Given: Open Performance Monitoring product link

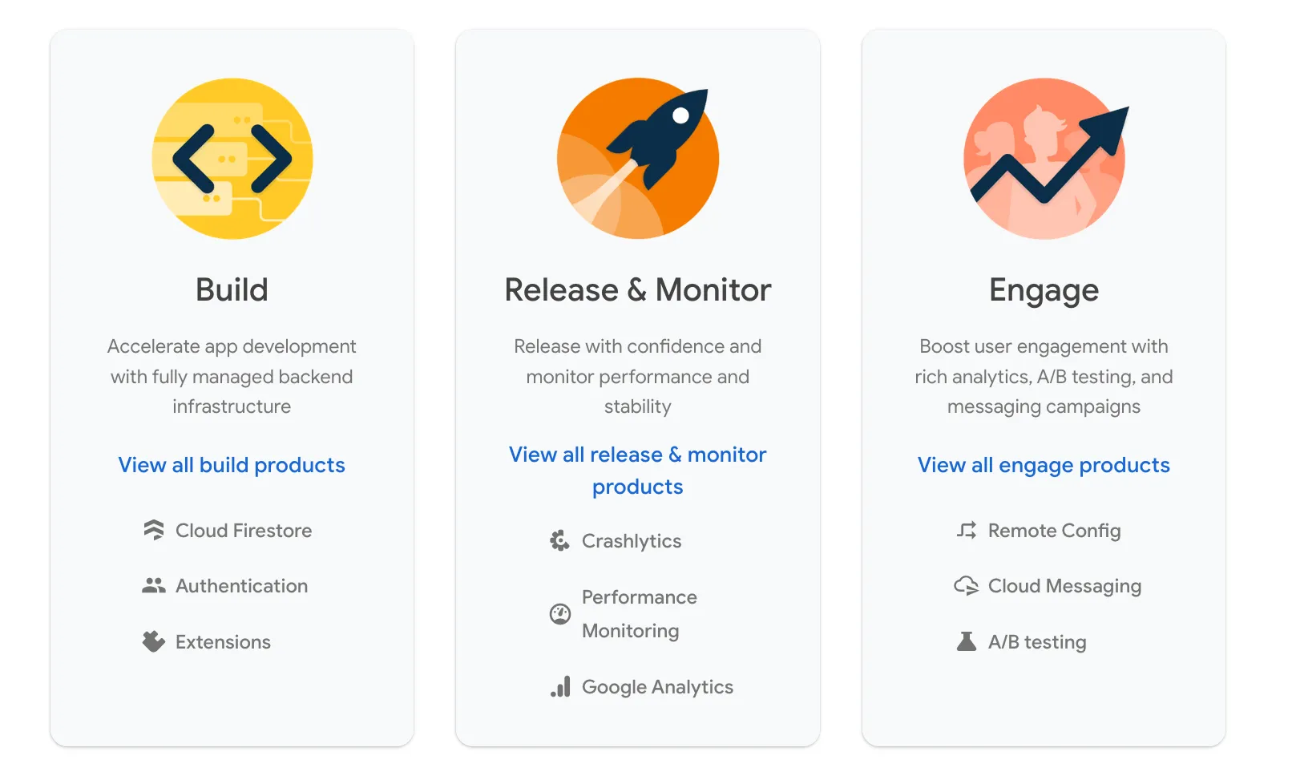Looking at the screenshot, I should pyautogui.click(x=640, y=614).
